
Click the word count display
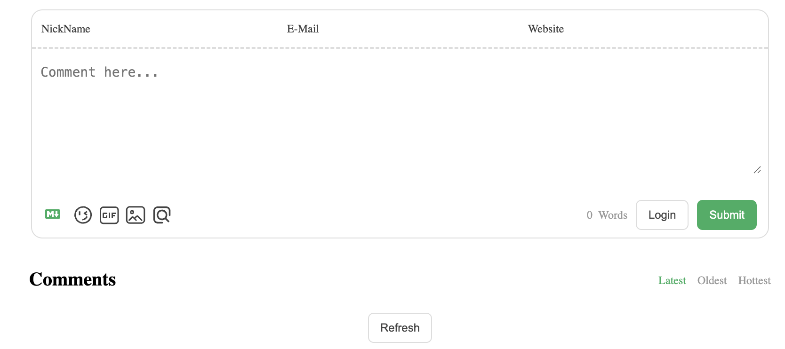pyautogui.click(x=607, y=215)
